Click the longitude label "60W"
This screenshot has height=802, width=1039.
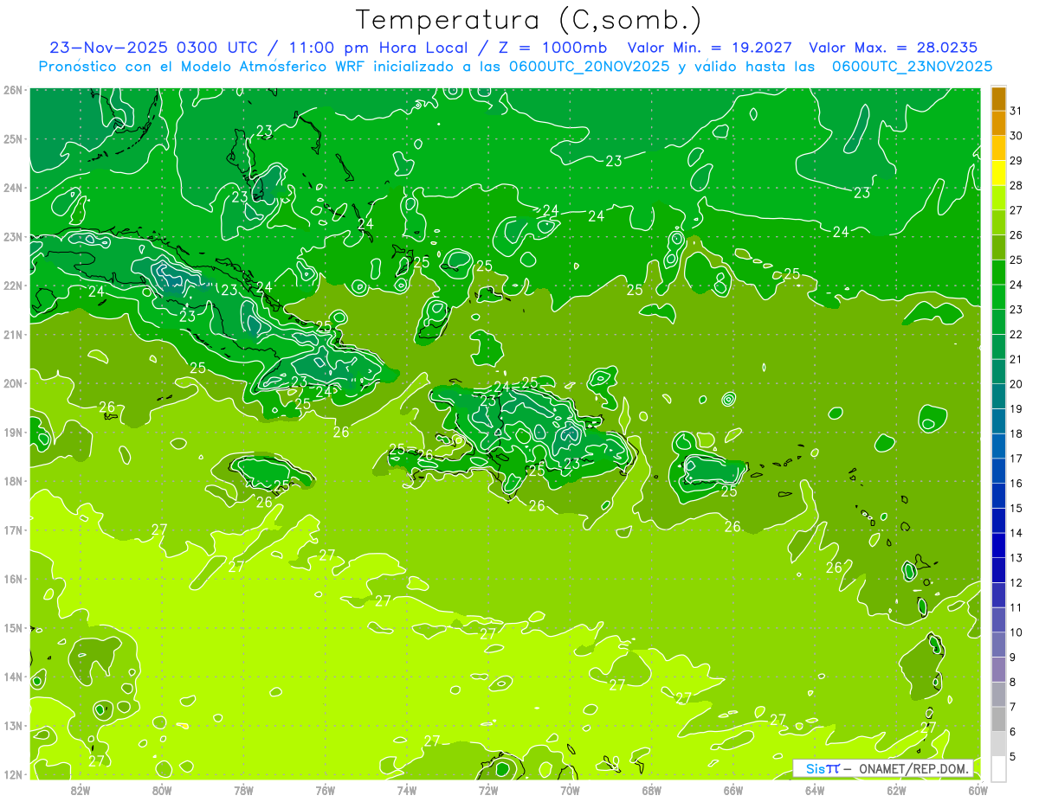[x=978, y=790]
